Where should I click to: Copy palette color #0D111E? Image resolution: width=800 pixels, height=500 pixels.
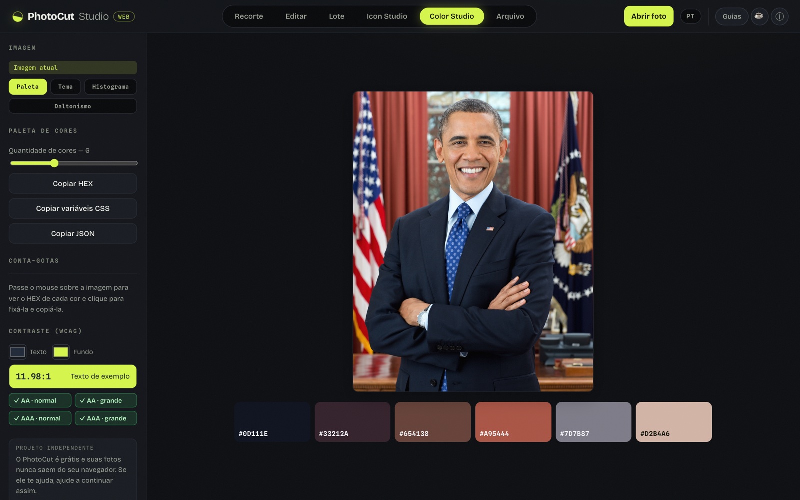point(272,422)
